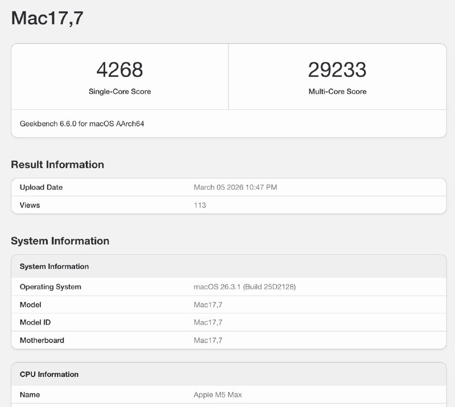Select the Single-Core Score label
455x407 pixels.
click(x=121, y=91)
